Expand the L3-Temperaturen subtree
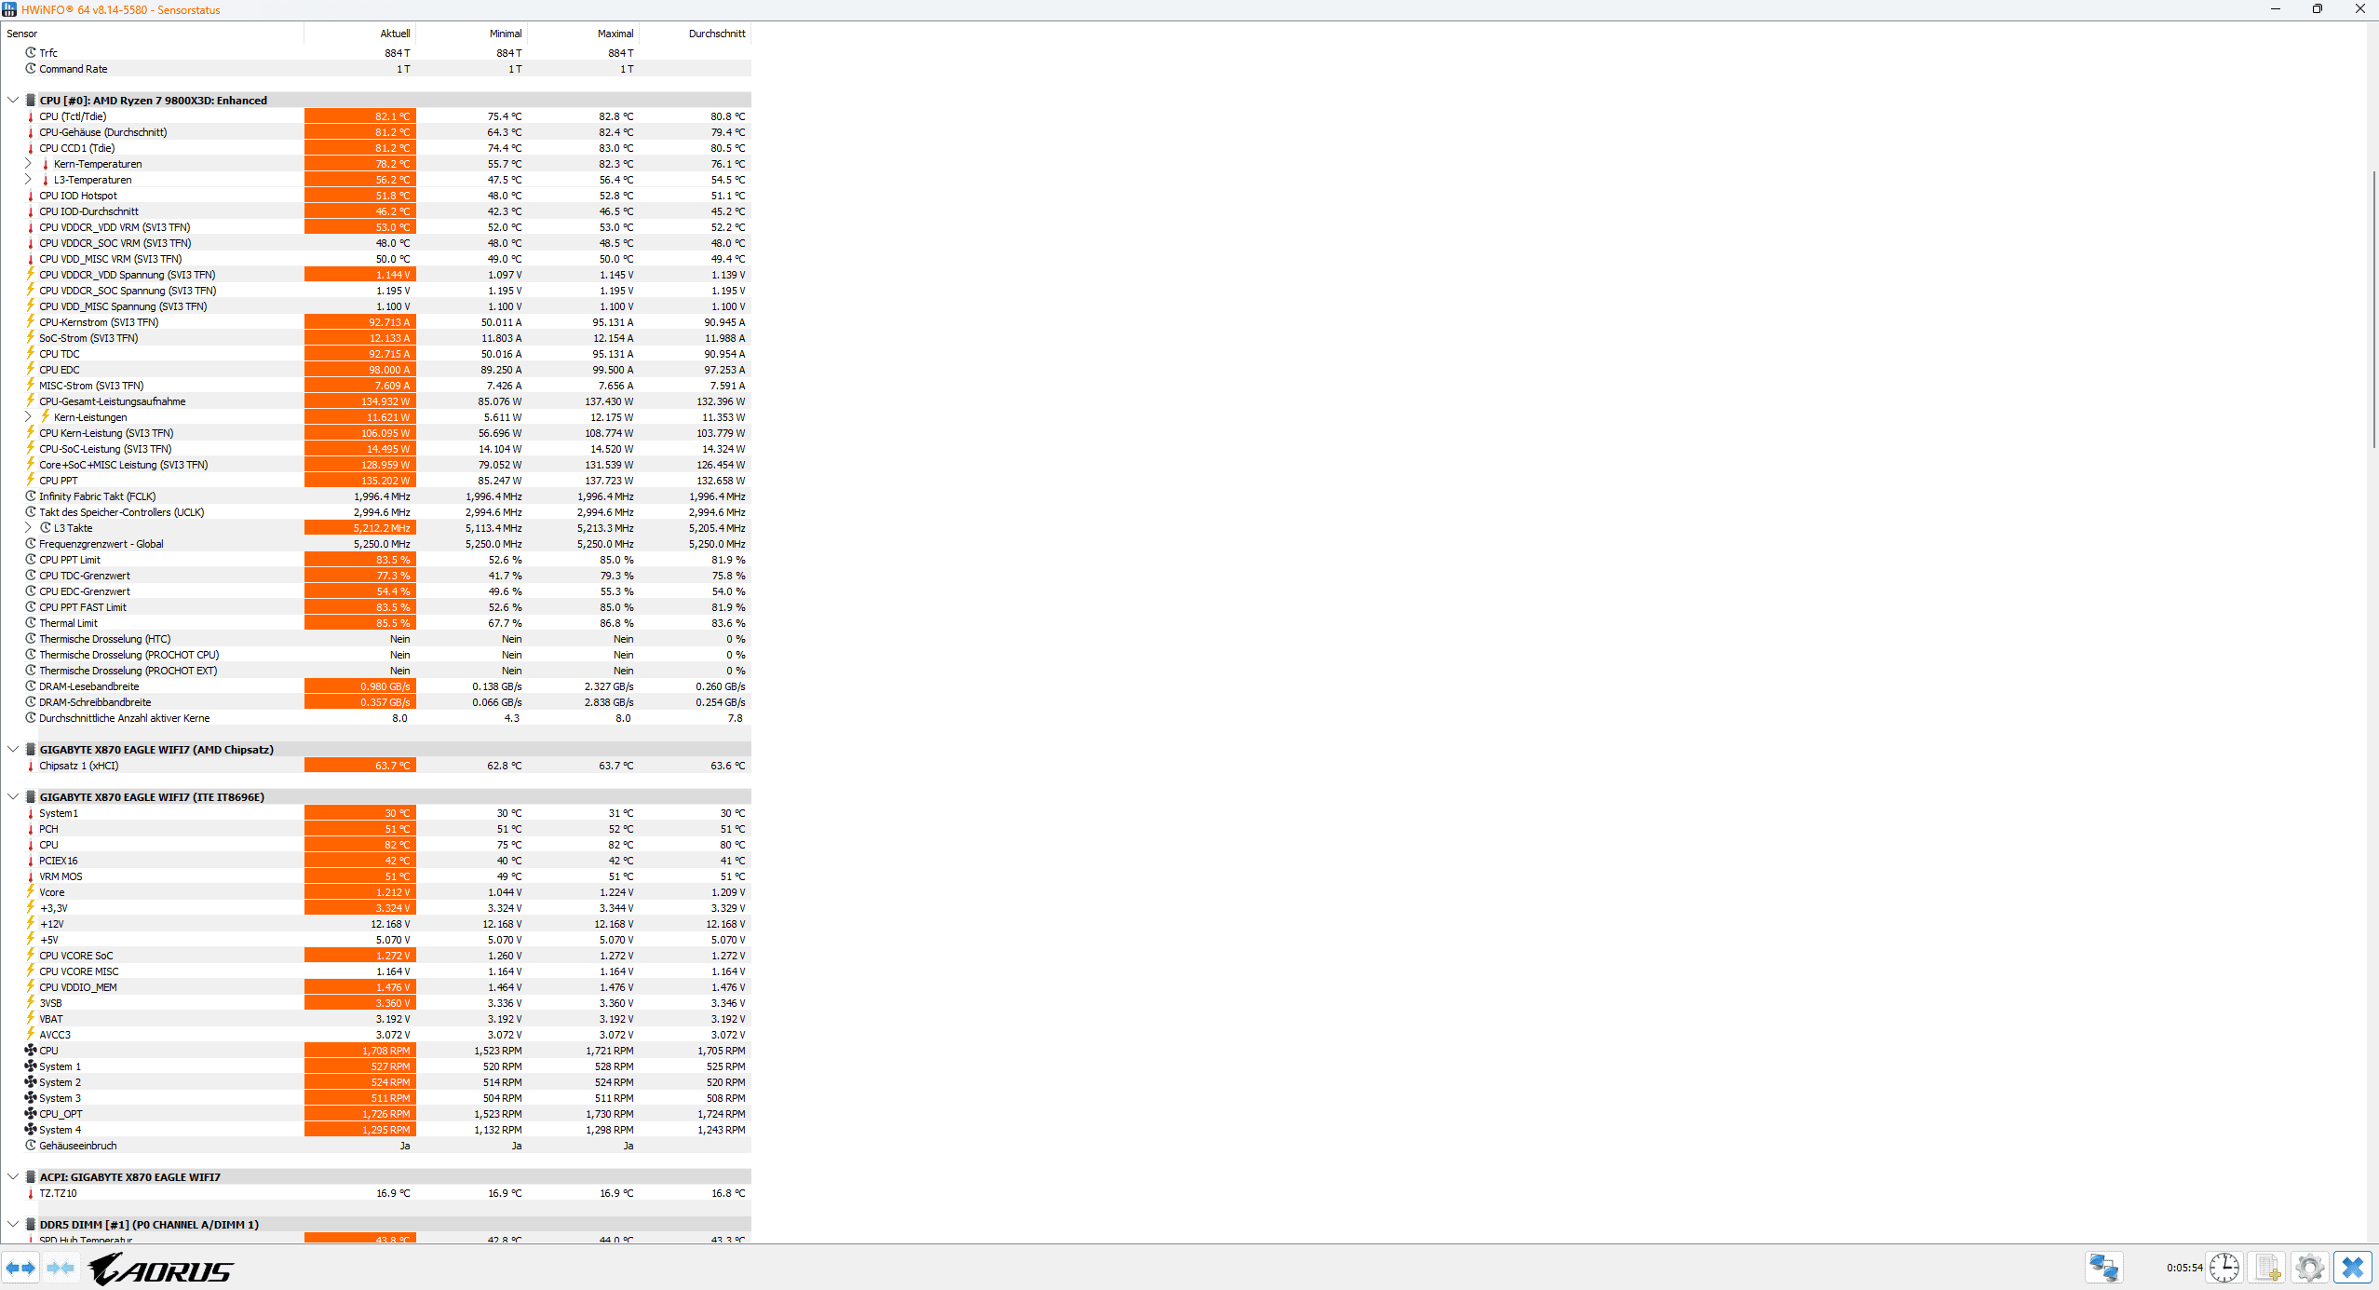The height and width of the screenshot is (1290, 2379). click(x=28, y=180)
